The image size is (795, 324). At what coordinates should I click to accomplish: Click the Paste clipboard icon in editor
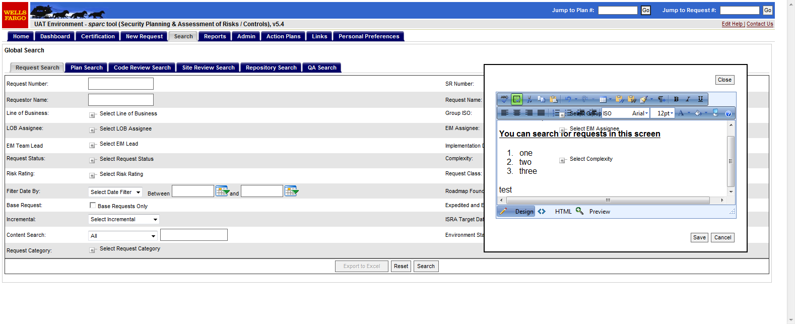[x=554, y=99]
